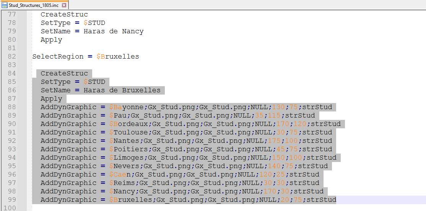
Task: Click the $Caen AddDynGraphic line
Action: (180, 174)
